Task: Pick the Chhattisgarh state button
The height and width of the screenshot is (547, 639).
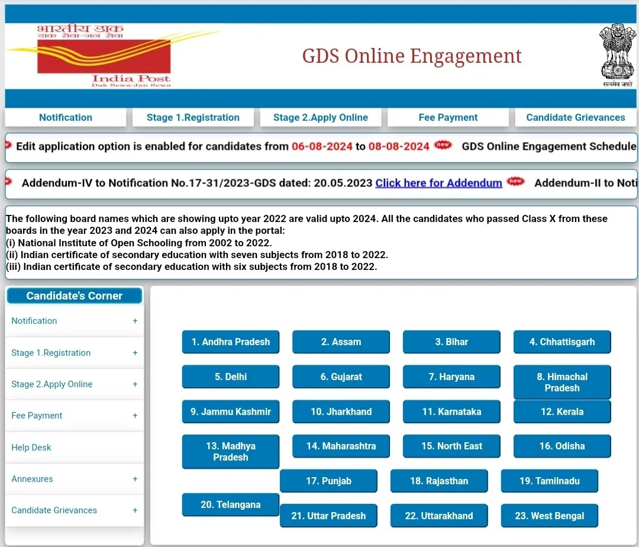Action: coord(562,342)
